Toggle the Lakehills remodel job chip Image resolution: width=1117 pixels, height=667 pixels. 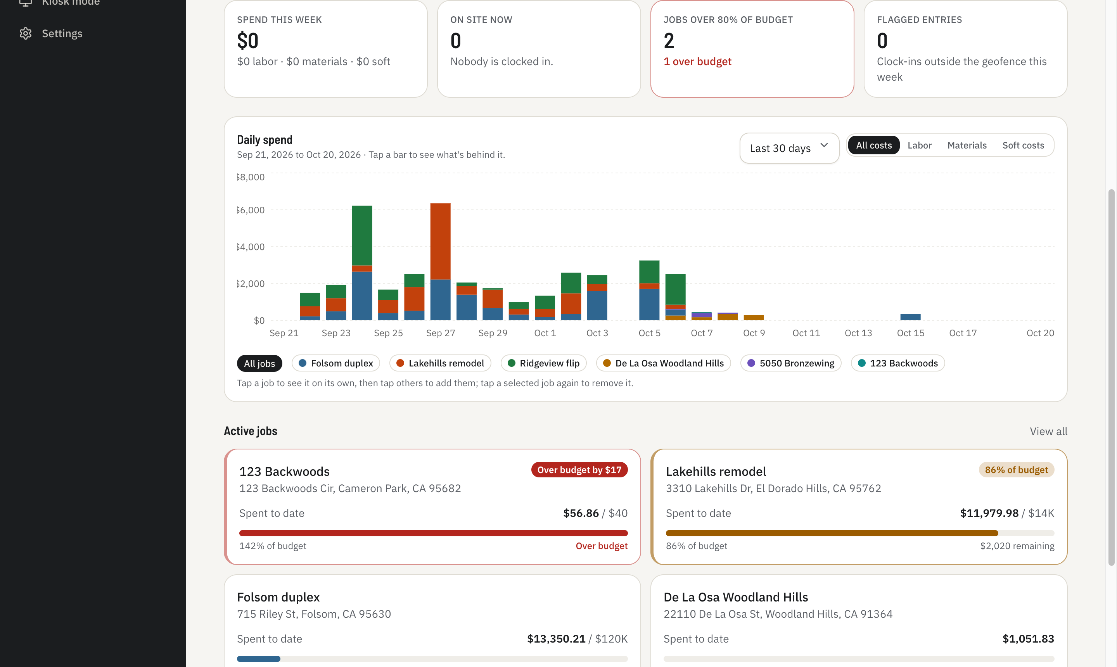click(x=440, y=363)
